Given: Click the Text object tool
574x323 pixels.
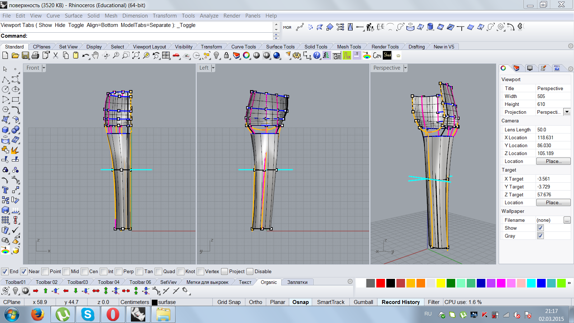Looking at the screenshot, I should [5, 190].
